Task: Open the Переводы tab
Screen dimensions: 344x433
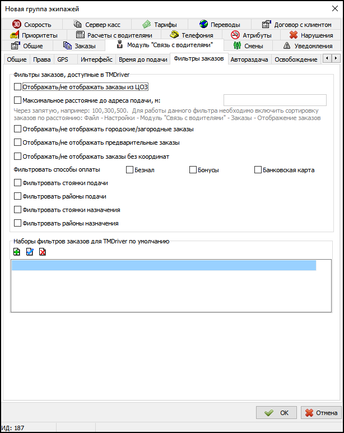Action: [220, 25]
